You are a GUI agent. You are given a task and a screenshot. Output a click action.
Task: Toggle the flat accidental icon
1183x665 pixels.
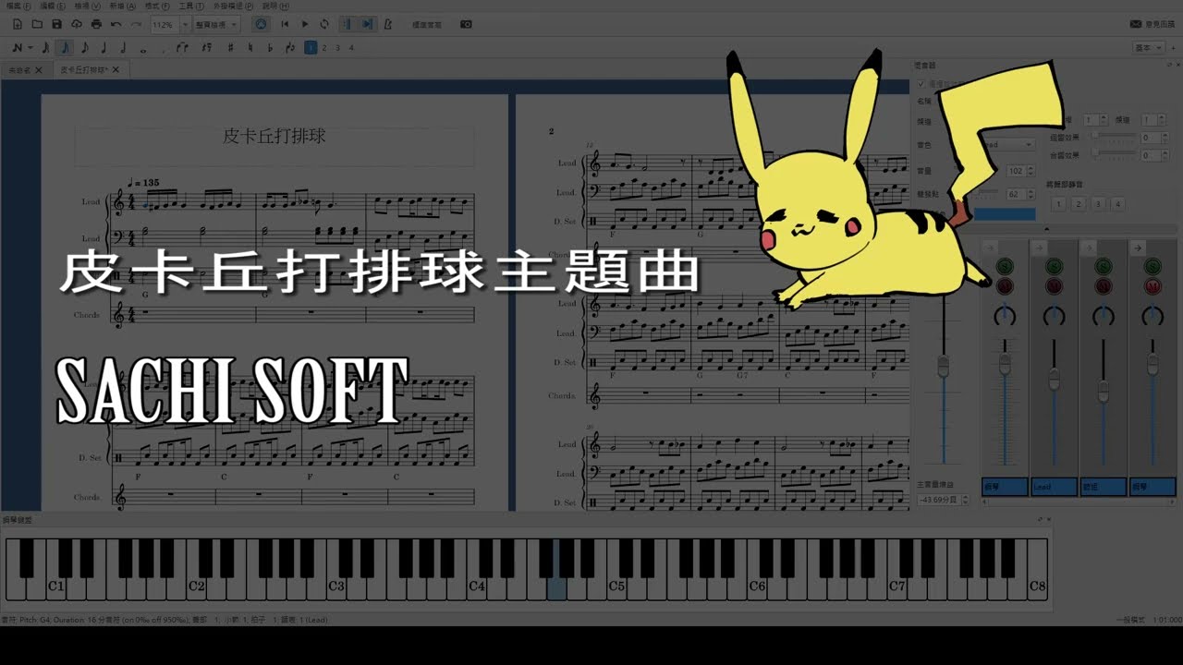[270, 47]
